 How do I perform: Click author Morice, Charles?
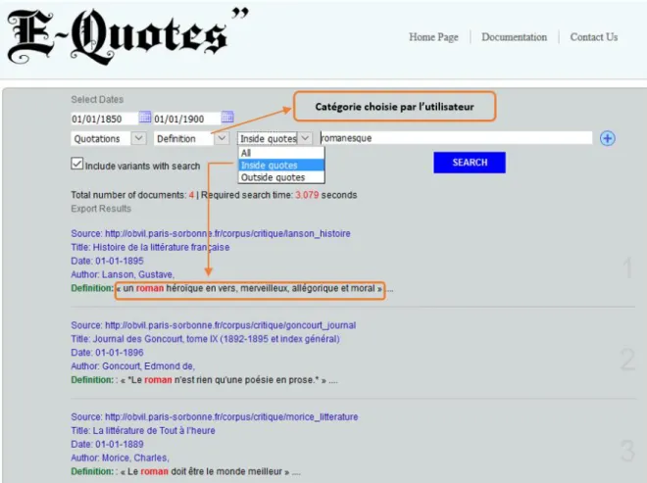(x=135, y=458)
